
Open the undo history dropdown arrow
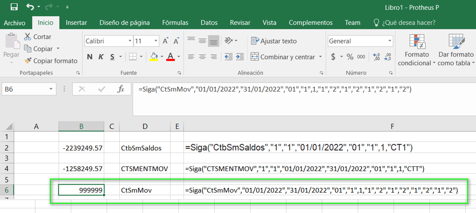point(39,7)
